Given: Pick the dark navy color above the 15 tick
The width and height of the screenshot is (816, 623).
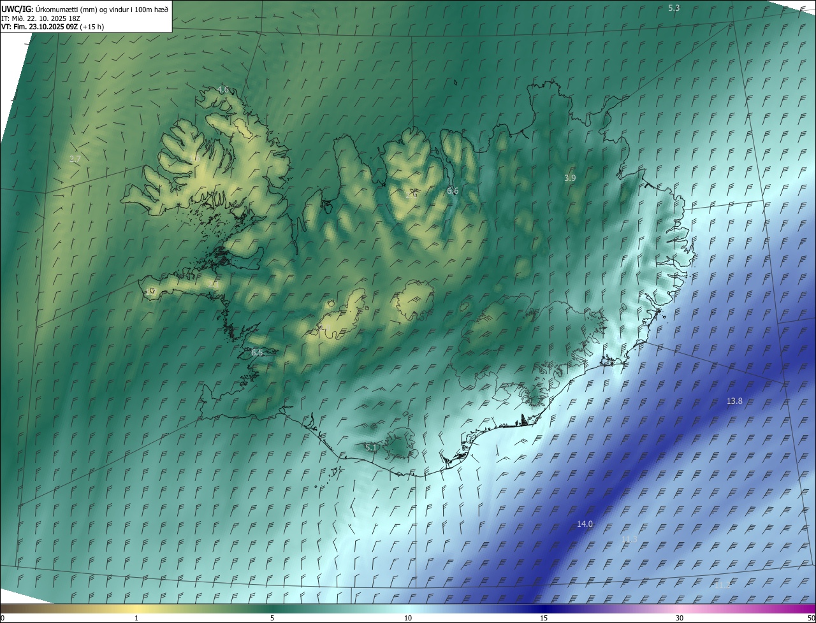Looking at the screenshot, I should 544,608.
